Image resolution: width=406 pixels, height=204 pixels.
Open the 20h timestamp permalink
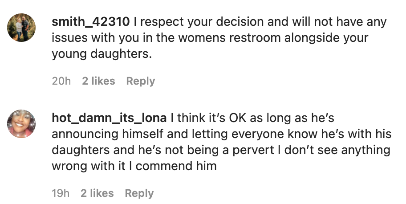(61, 81)
